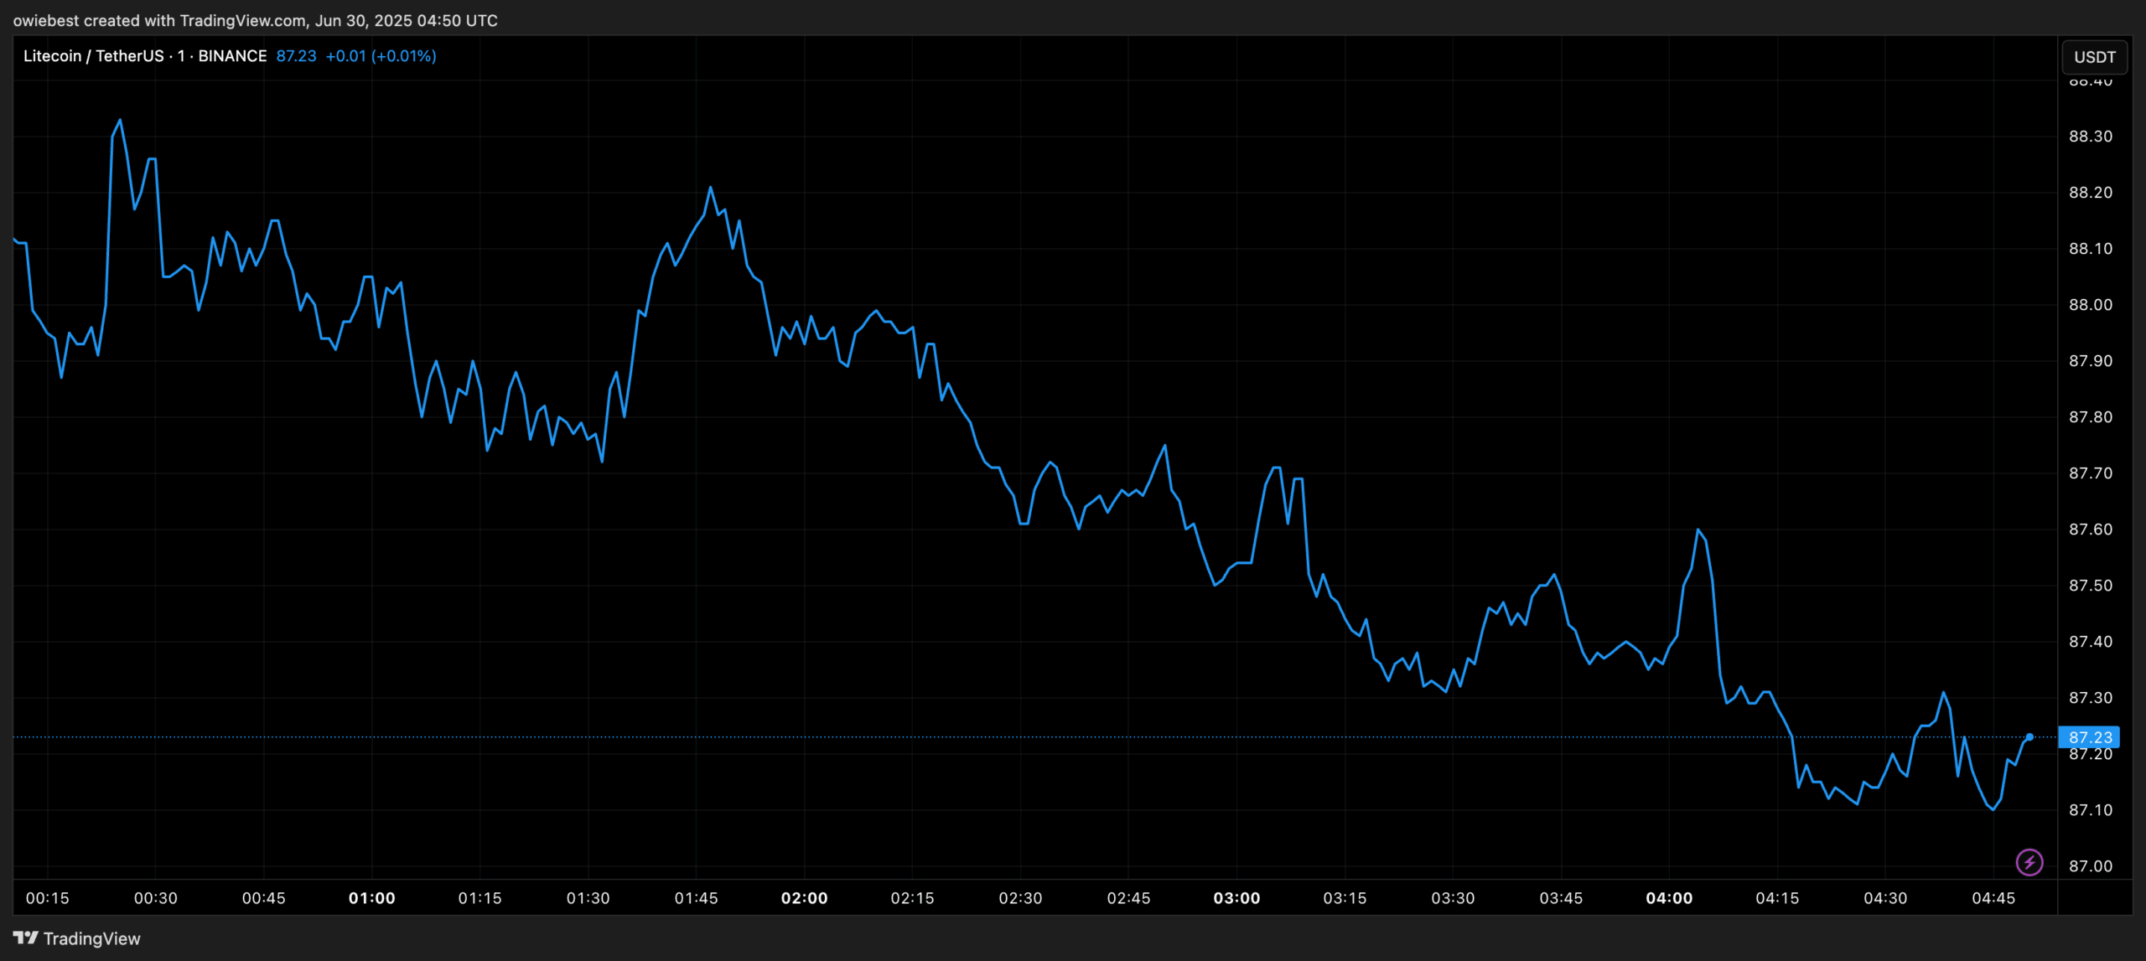
Task: Click the change value +0.01 (+0.01%)
Action: (381, 56)
